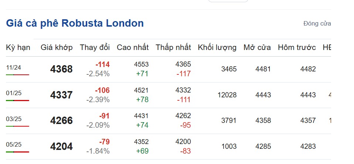Select the Giá khớp column header
The image size is (354, 164).
click(x=57, y=47)
